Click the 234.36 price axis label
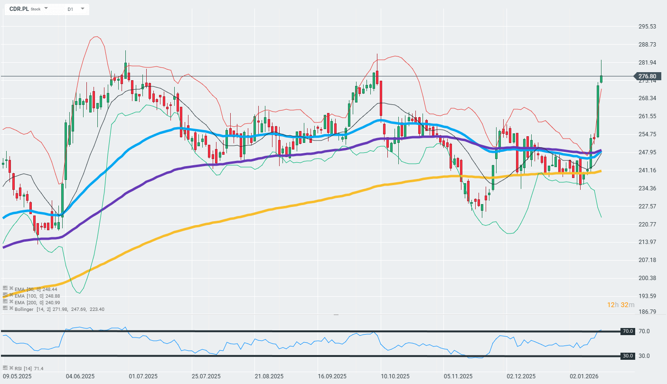The height and width of the screenshot is (384, 667). [x=648, y=188]
